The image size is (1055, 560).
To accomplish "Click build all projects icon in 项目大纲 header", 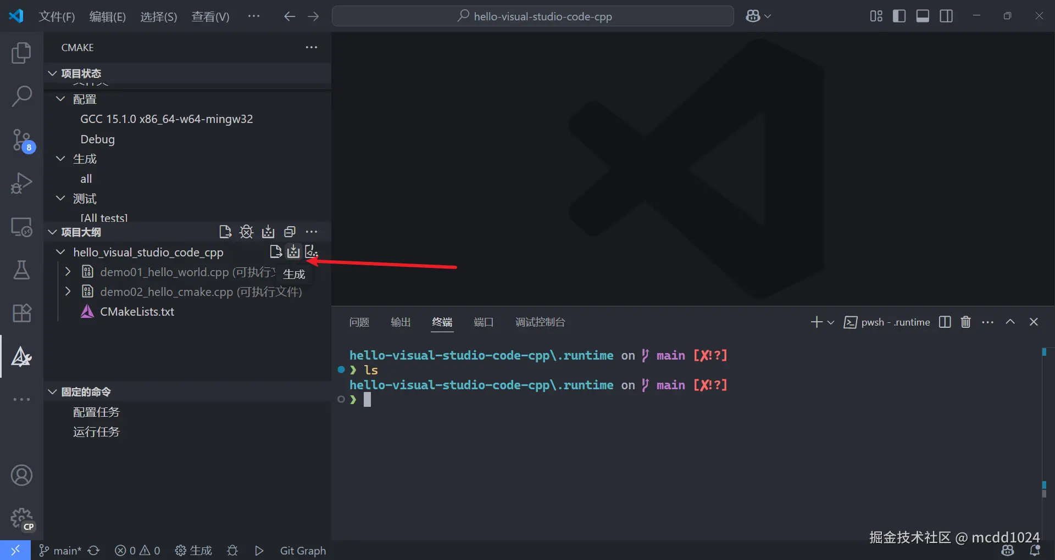I will 268,232.
